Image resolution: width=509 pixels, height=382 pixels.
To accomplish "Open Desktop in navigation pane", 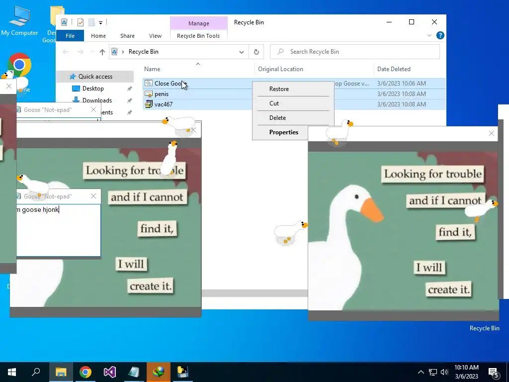I will (x=93, y=89).
